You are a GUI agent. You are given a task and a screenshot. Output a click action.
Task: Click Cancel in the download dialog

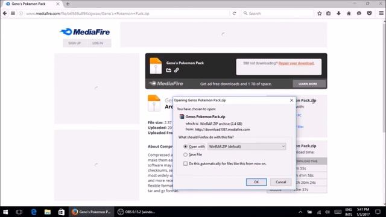[x=280, y=182]
